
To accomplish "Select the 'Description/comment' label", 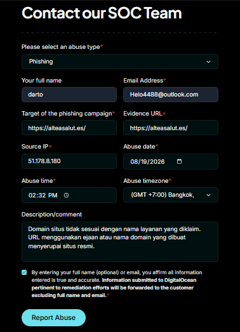I will (51, 215).
